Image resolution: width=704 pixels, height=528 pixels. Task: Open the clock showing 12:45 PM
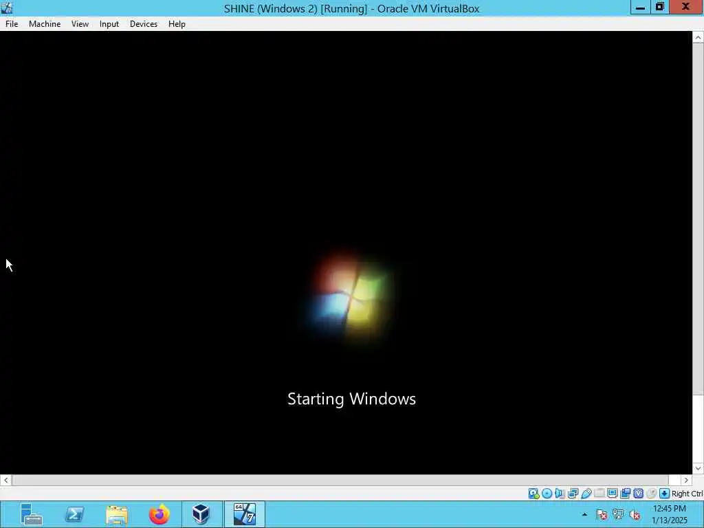pos(670,514)
